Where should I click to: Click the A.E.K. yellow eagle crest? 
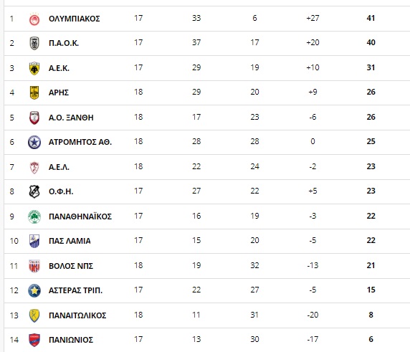click(34, 68)
